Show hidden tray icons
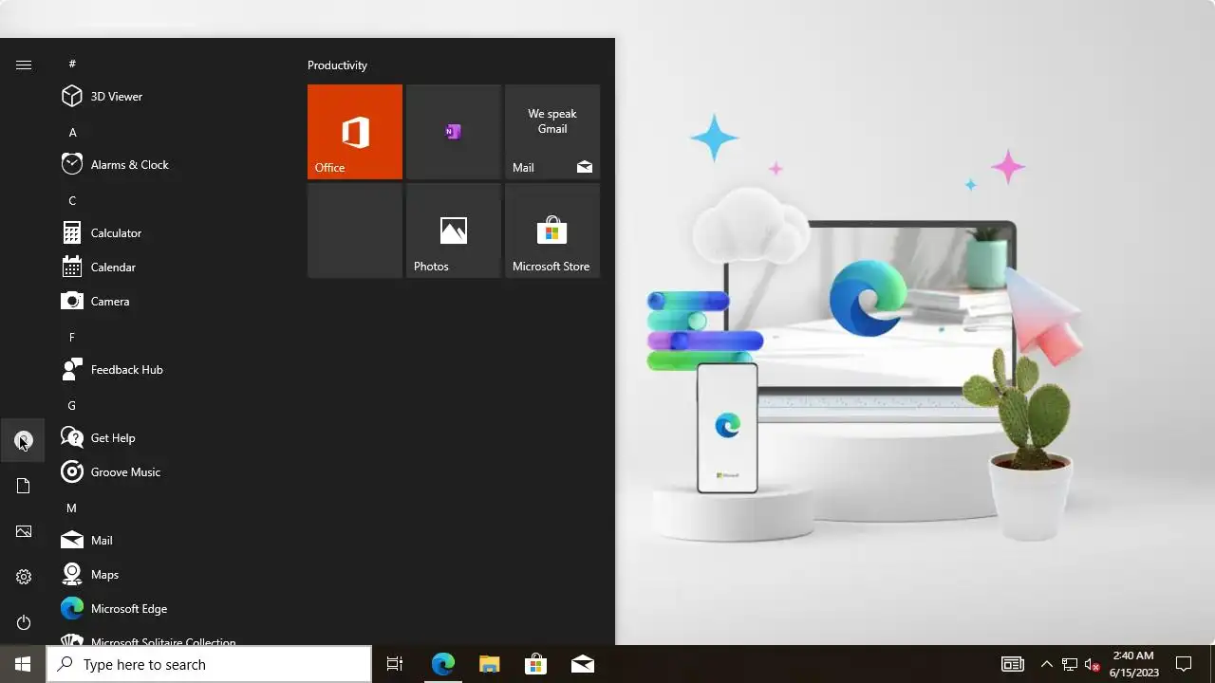This screenshot has height=683, width=1215. (1046, 664)
